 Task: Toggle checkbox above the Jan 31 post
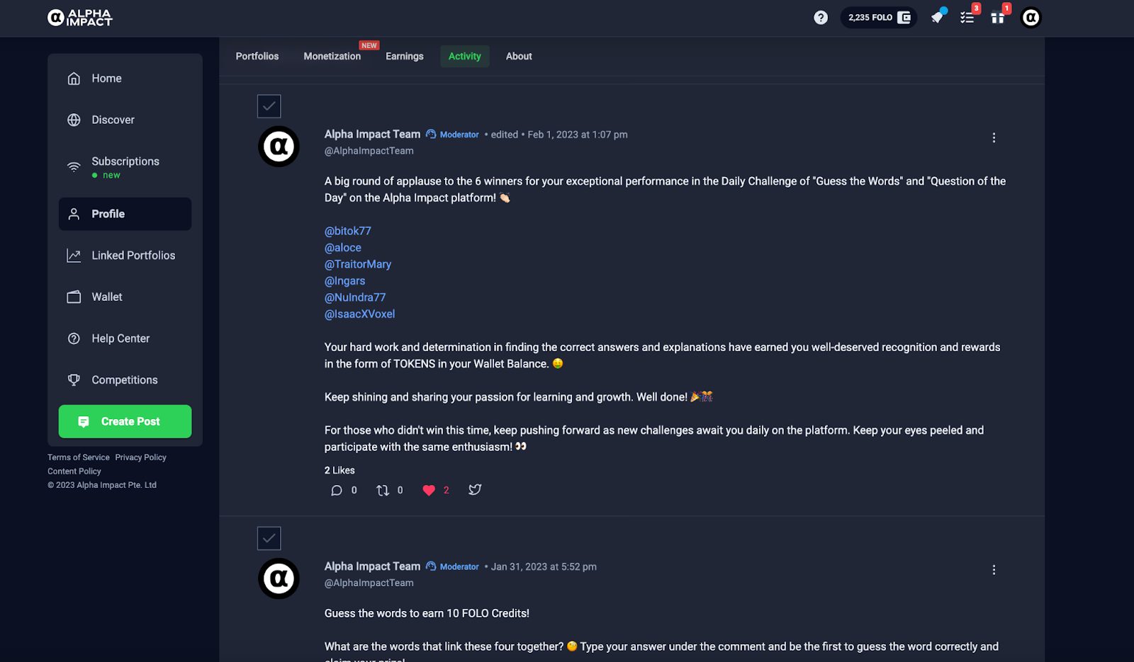269,538
